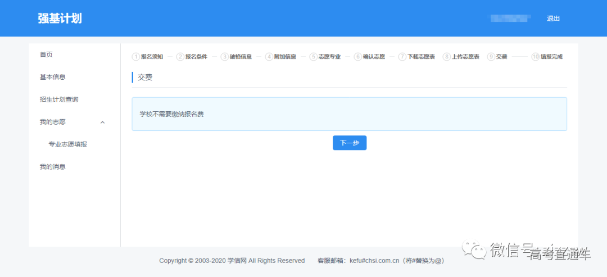Viewport: 607px width, 277px height.
Task: Open 我的消息 in sidebar
Action: [53, 167]
